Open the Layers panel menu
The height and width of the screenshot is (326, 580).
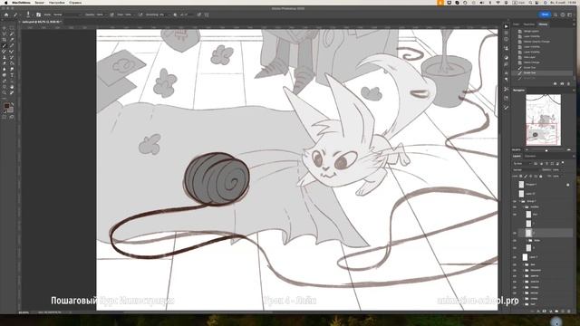click(x=574, y=156)
